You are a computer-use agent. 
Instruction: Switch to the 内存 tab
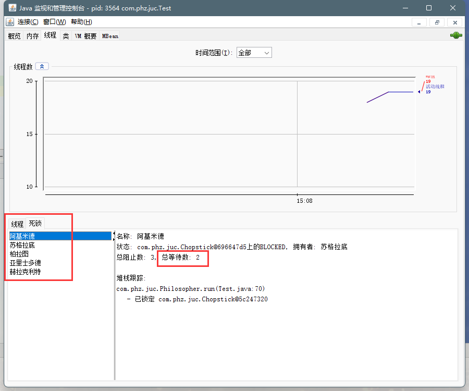point(33,36)
